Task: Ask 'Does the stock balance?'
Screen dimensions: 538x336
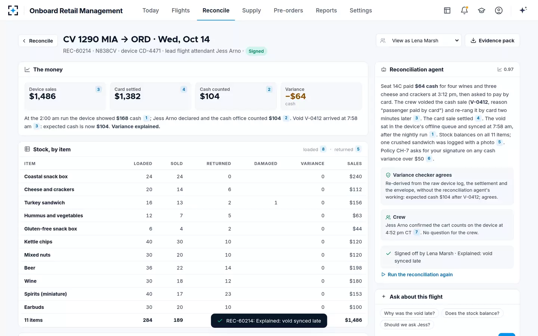Action: coord(472,313)
